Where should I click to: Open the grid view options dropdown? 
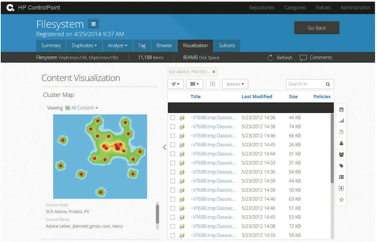[195, 84]
